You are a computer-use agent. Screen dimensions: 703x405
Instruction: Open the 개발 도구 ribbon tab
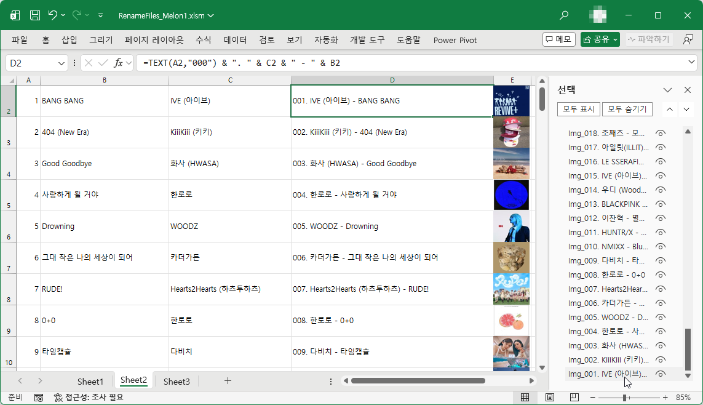pyautogui.click(x=368, y=40)
